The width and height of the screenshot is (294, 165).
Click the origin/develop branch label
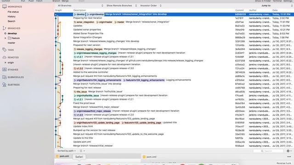tap(95, 14)
